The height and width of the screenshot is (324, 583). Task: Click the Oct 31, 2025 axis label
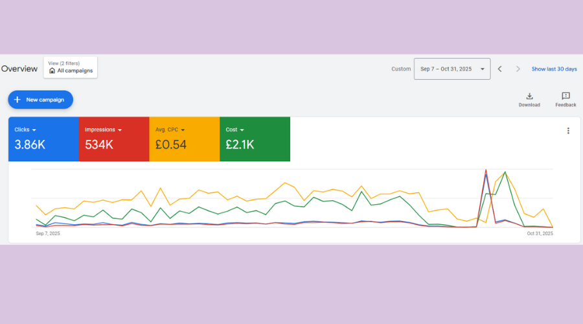[539, 233]
